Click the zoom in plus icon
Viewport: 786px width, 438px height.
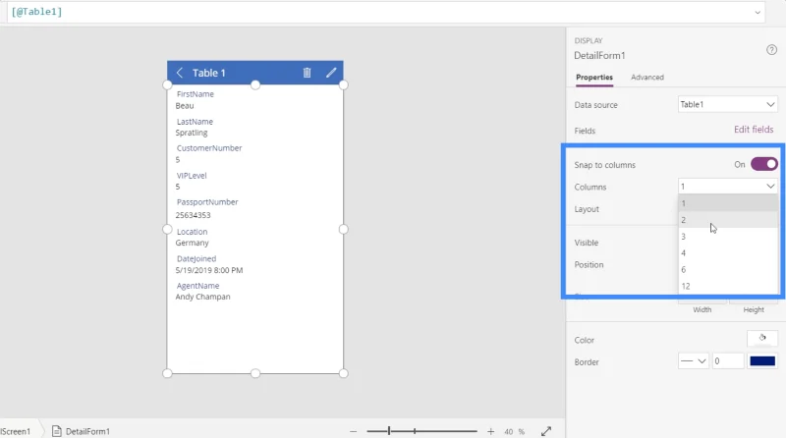490,431
